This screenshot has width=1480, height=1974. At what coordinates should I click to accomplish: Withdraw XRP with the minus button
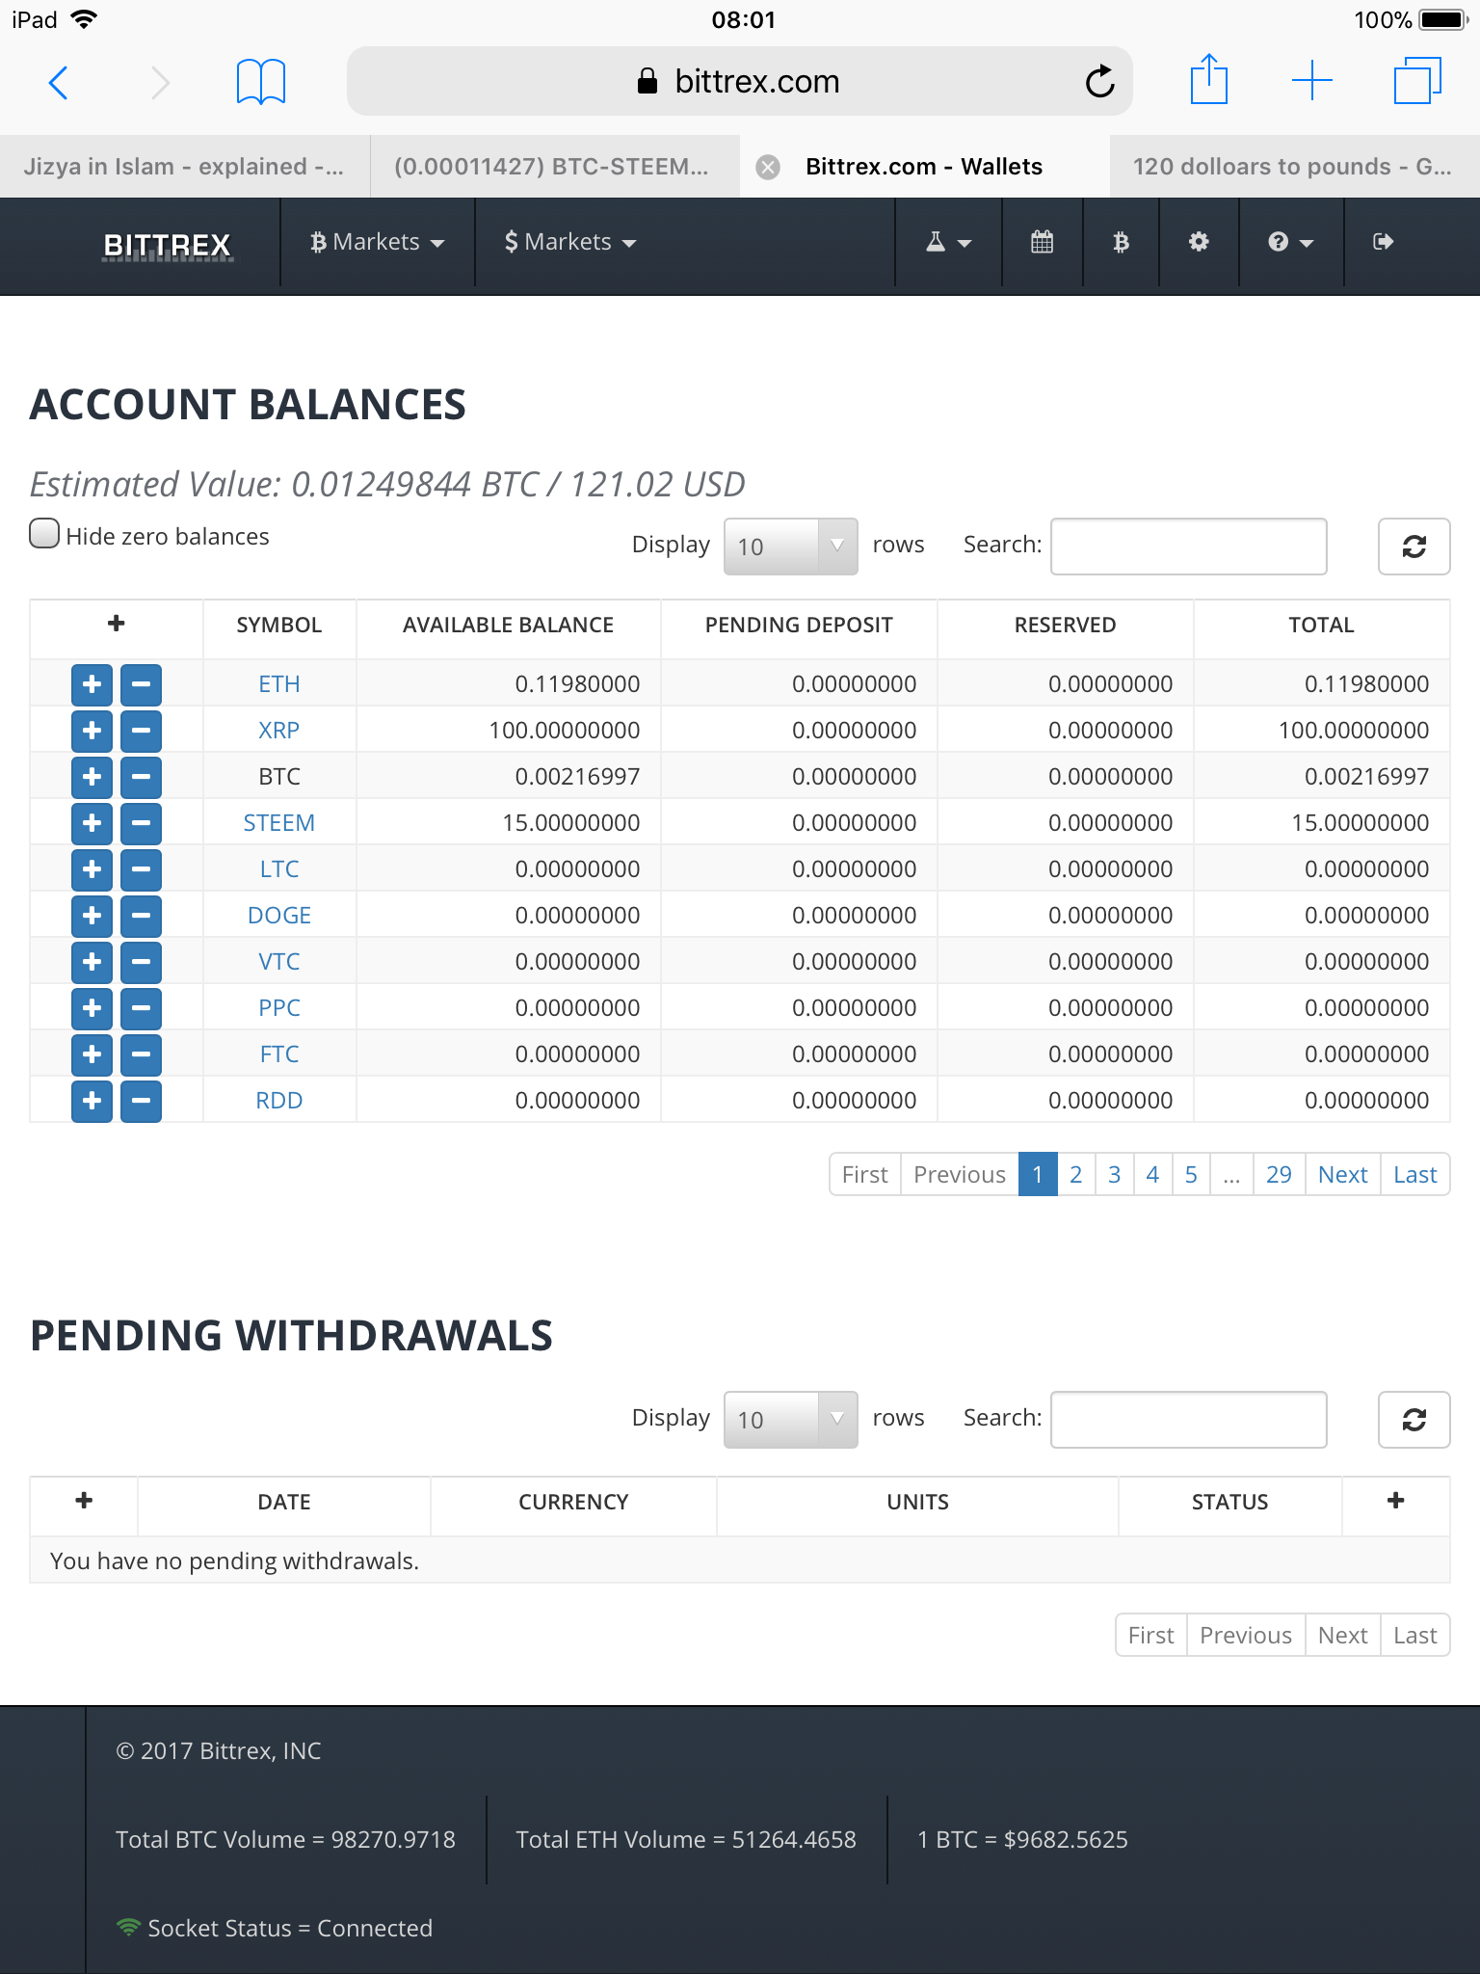tap(141, 731)
